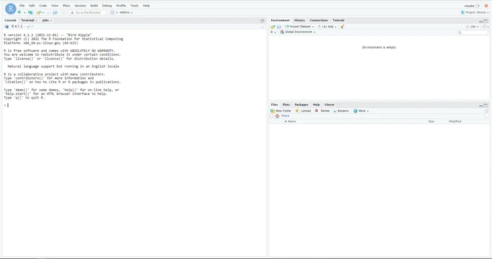Click the Upload button
492x259 pixels.
(303, 111)
